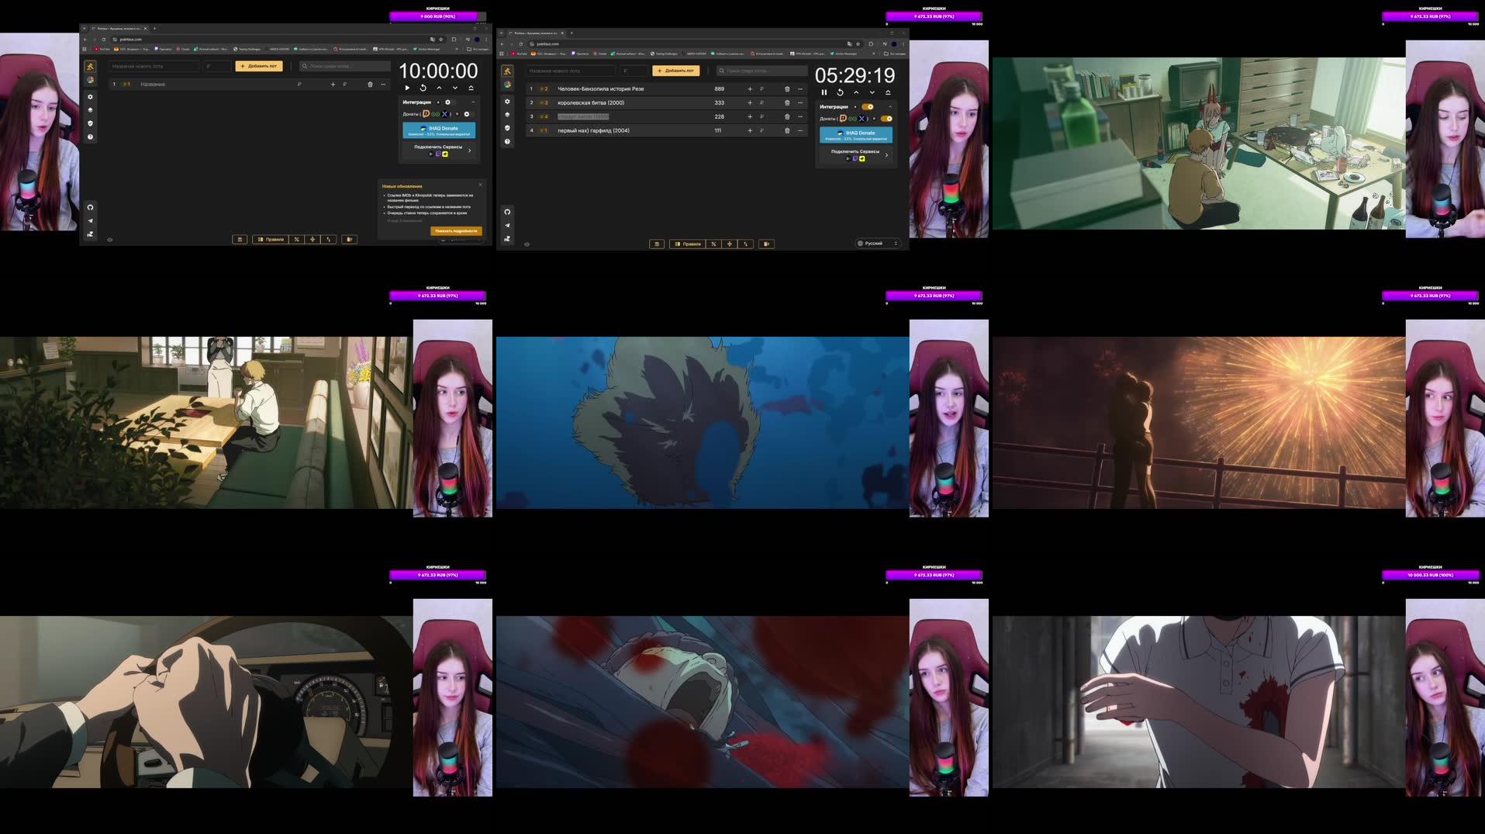This screenshot has height=834, width=1485.
Task: Open auction gavel page in 10:00:00 window sidebar
Action: click(90, 67)
